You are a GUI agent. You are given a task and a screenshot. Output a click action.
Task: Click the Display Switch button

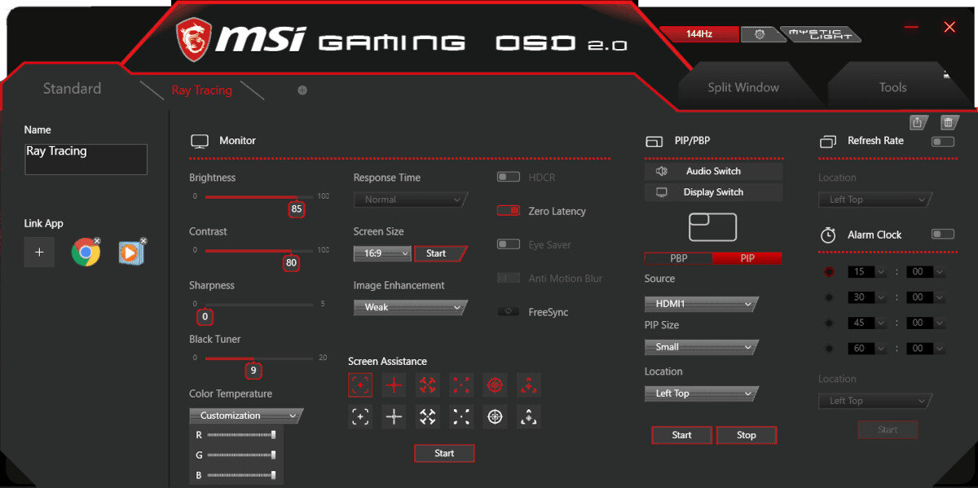click(713, 192)
